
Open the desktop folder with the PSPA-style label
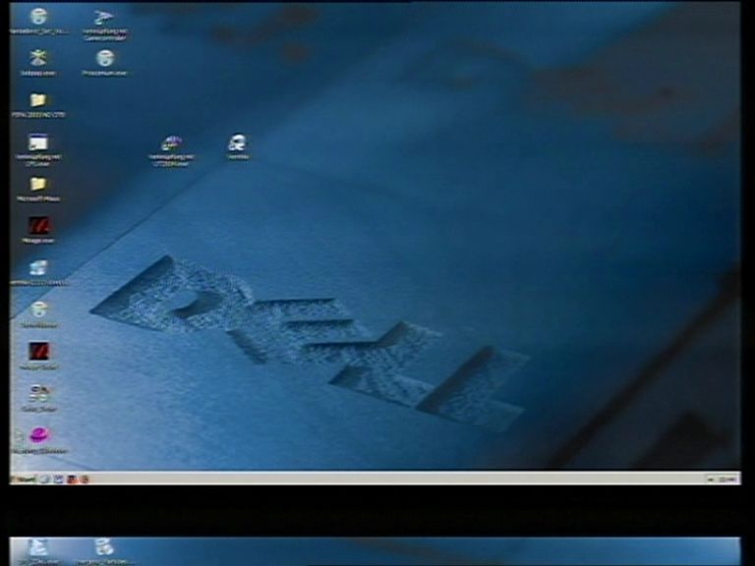pos(38,100)
